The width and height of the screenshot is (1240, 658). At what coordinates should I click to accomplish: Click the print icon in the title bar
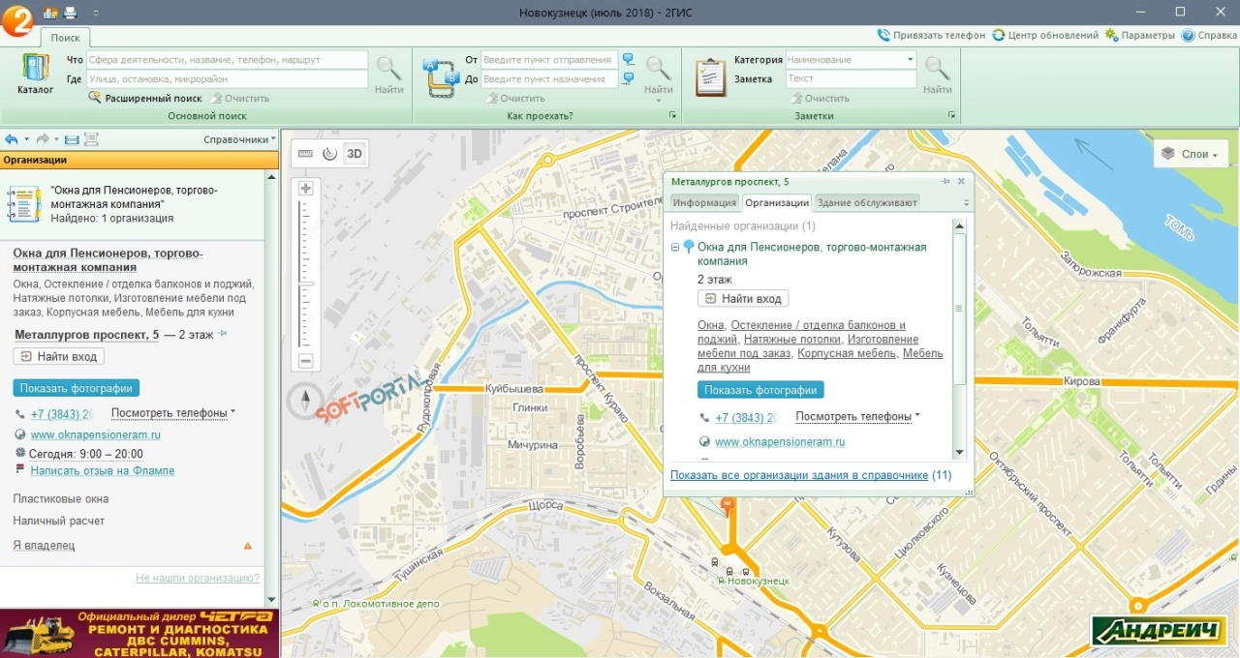[70, 13]
